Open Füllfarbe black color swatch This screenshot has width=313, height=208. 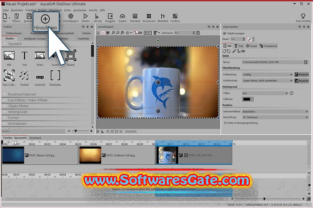[248, 99]
